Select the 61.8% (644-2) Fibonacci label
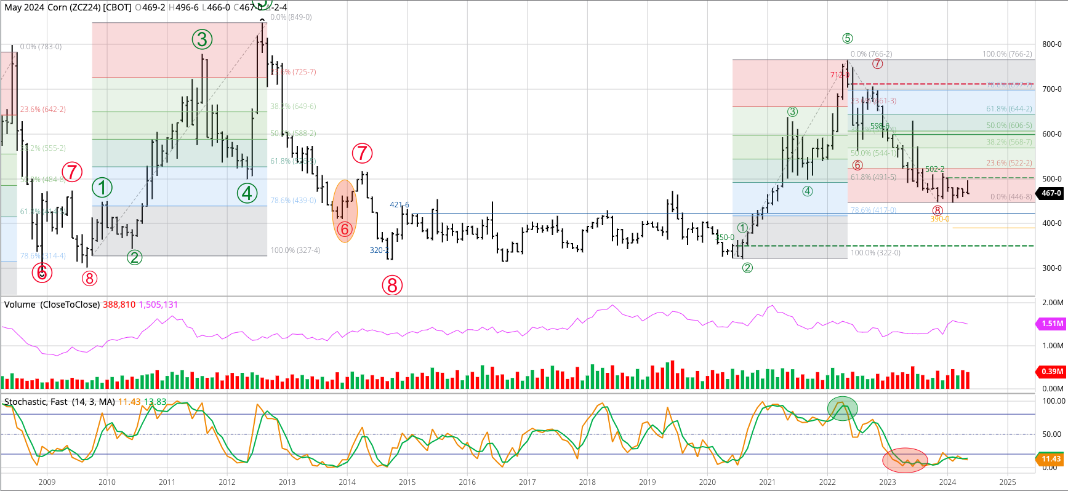The height and width of the screenshot is (491, 1068). click(1009, 109)
